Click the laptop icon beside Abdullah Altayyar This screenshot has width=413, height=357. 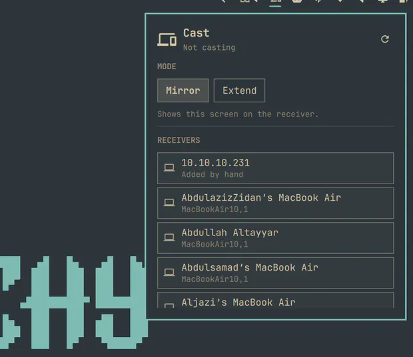click(x=169, y=237)
